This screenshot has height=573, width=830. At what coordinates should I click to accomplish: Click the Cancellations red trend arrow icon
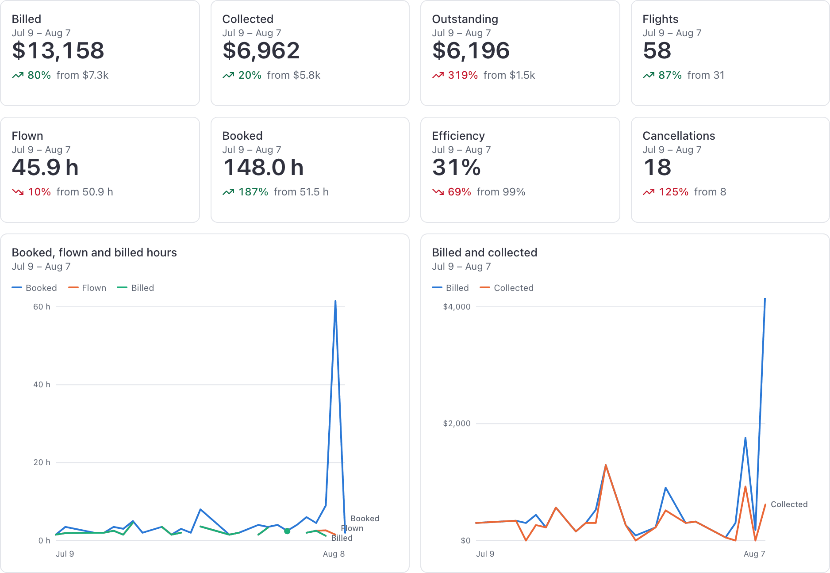[649, 192]
